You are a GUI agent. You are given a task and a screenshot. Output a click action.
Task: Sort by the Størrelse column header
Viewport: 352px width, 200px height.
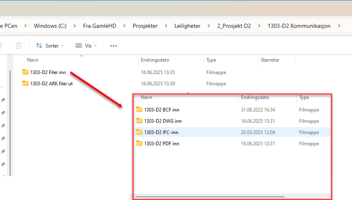click(270, 60)
